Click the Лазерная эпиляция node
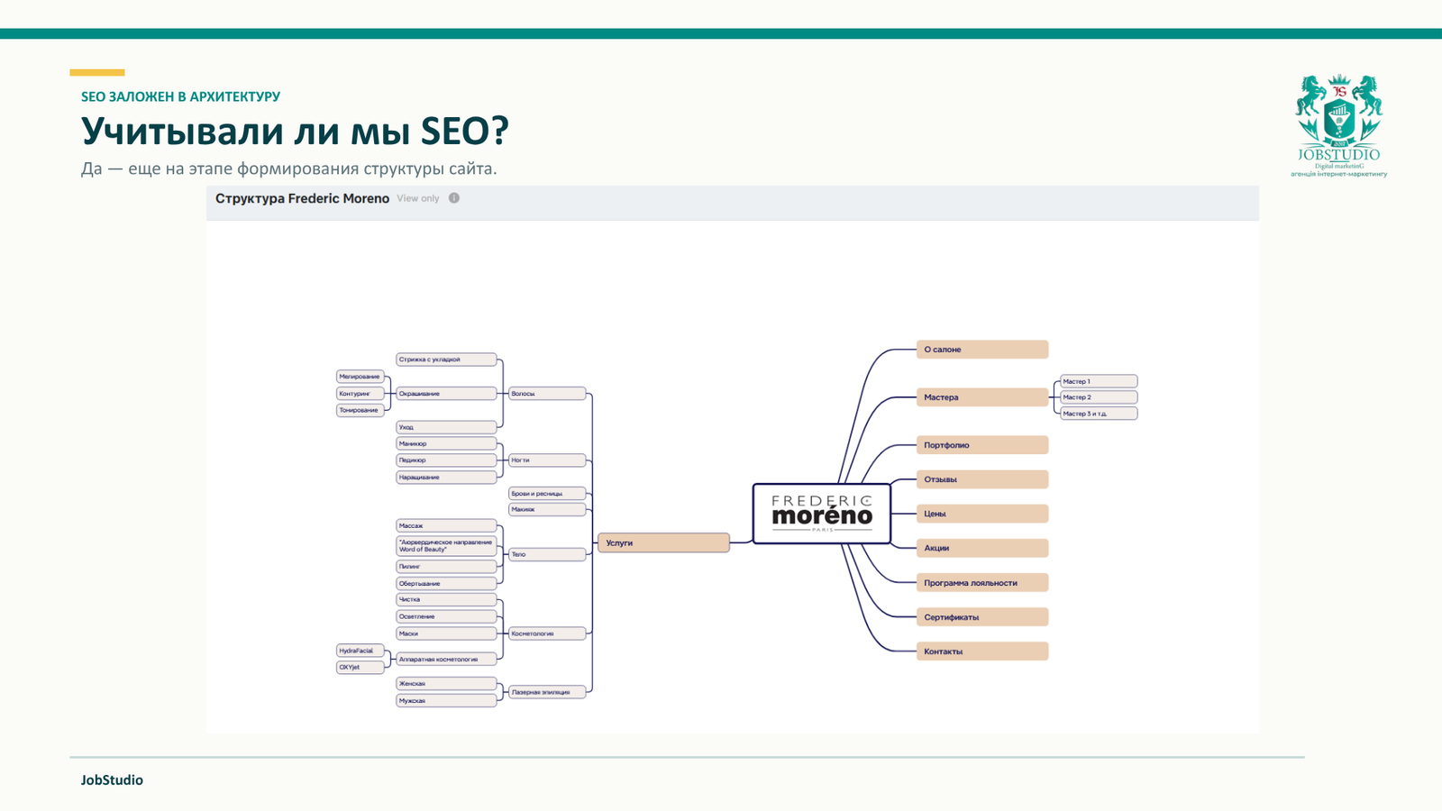This screenshot has width=1442, height=811. [547, 692]
